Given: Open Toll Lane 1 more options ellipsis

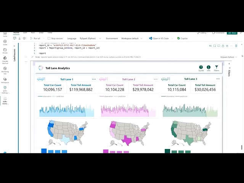Looking at the screenshot, I should tap(94, 79).
